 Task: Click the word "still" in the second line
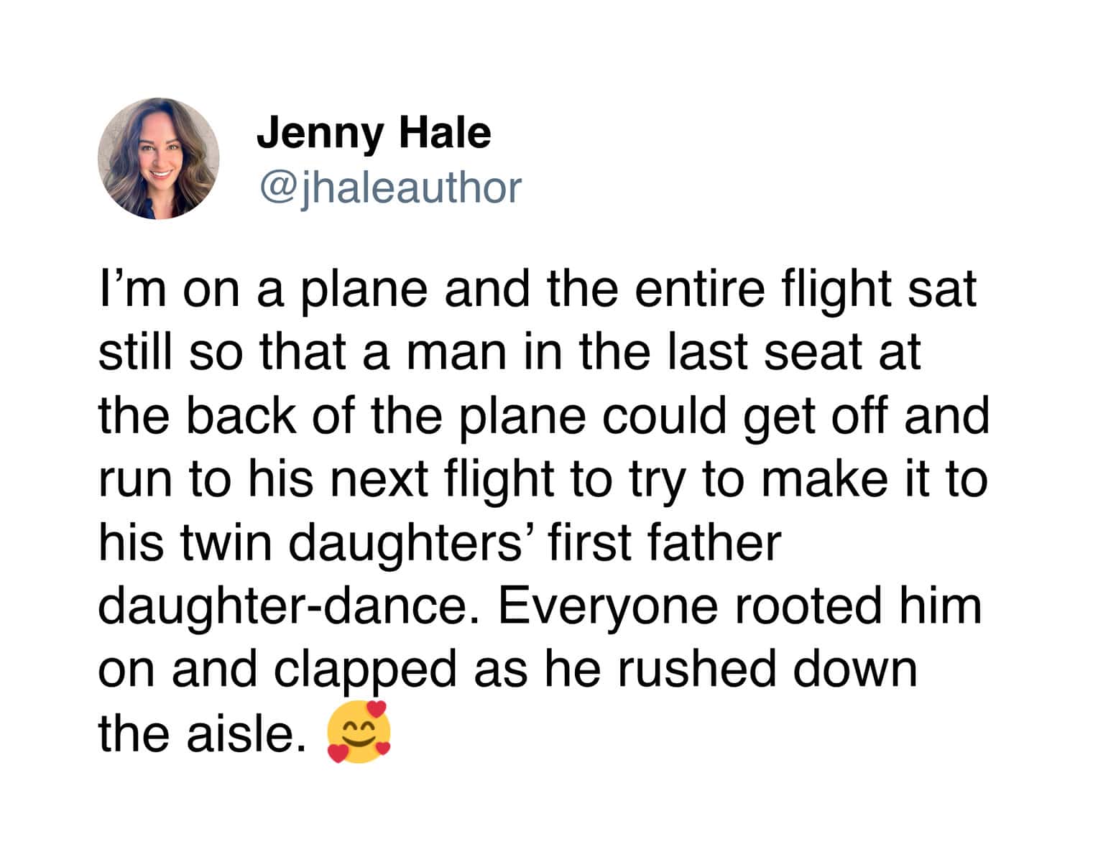135,353
